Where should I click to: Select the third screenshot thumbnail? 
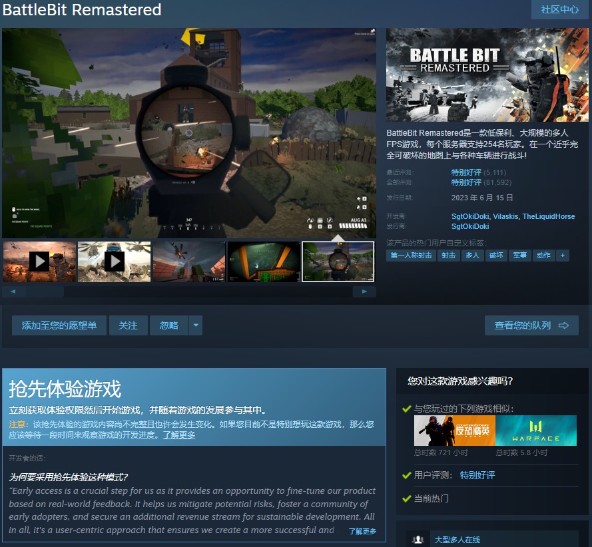click(x=189, y=262)
